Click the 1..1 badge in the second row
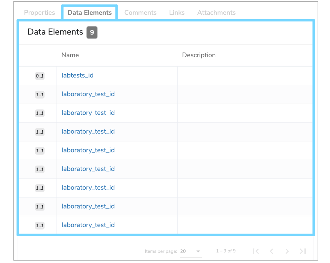Image resolution: width=330 pixels, height=263 pixels. click(40, 94)
